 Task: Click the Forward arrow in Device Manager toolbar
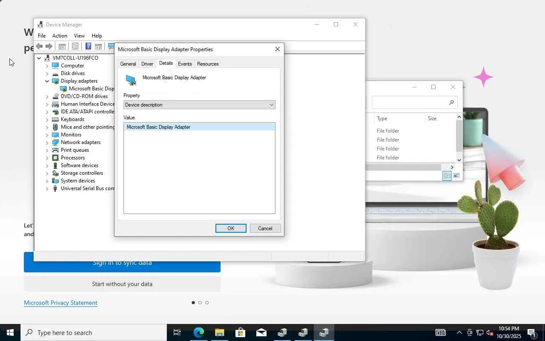(x=49, y=46)
